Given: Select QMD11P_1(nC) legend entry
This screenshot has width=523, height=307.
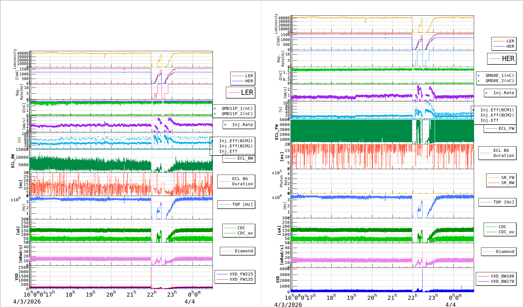Looking at the screenshot, I should pos(237,108).
